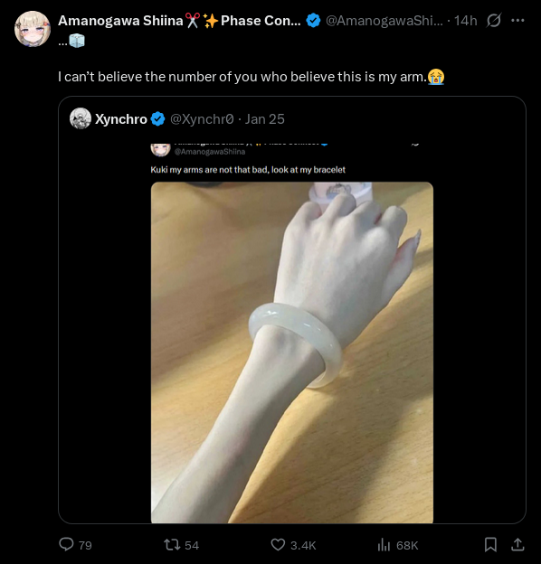Open the Jan 25 quoted post date
Screen dimensions: 541x564
pos(264,119)
